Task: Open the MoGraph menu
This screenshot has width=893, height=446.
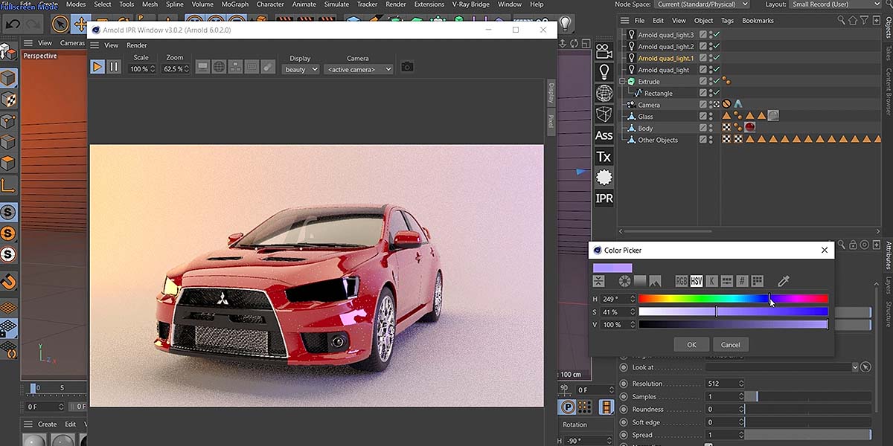Action: click(x=234, y=4)
